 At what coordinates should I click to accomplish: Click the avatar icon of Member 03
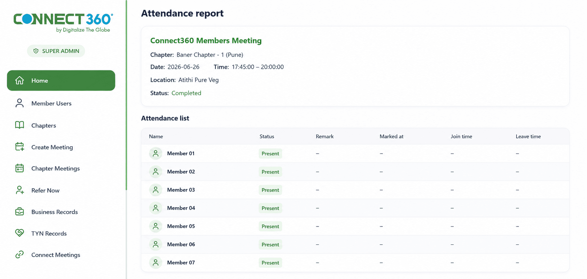click(x=156, y=190)
